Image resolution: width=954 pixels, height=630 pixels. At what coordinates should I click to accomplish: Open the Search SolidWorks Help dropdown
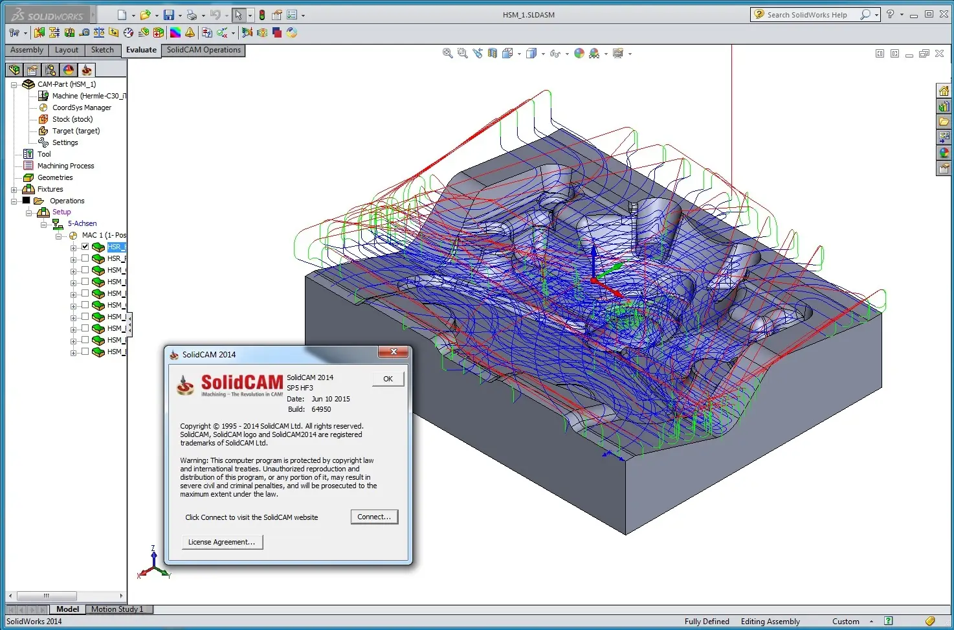point(876,15)
